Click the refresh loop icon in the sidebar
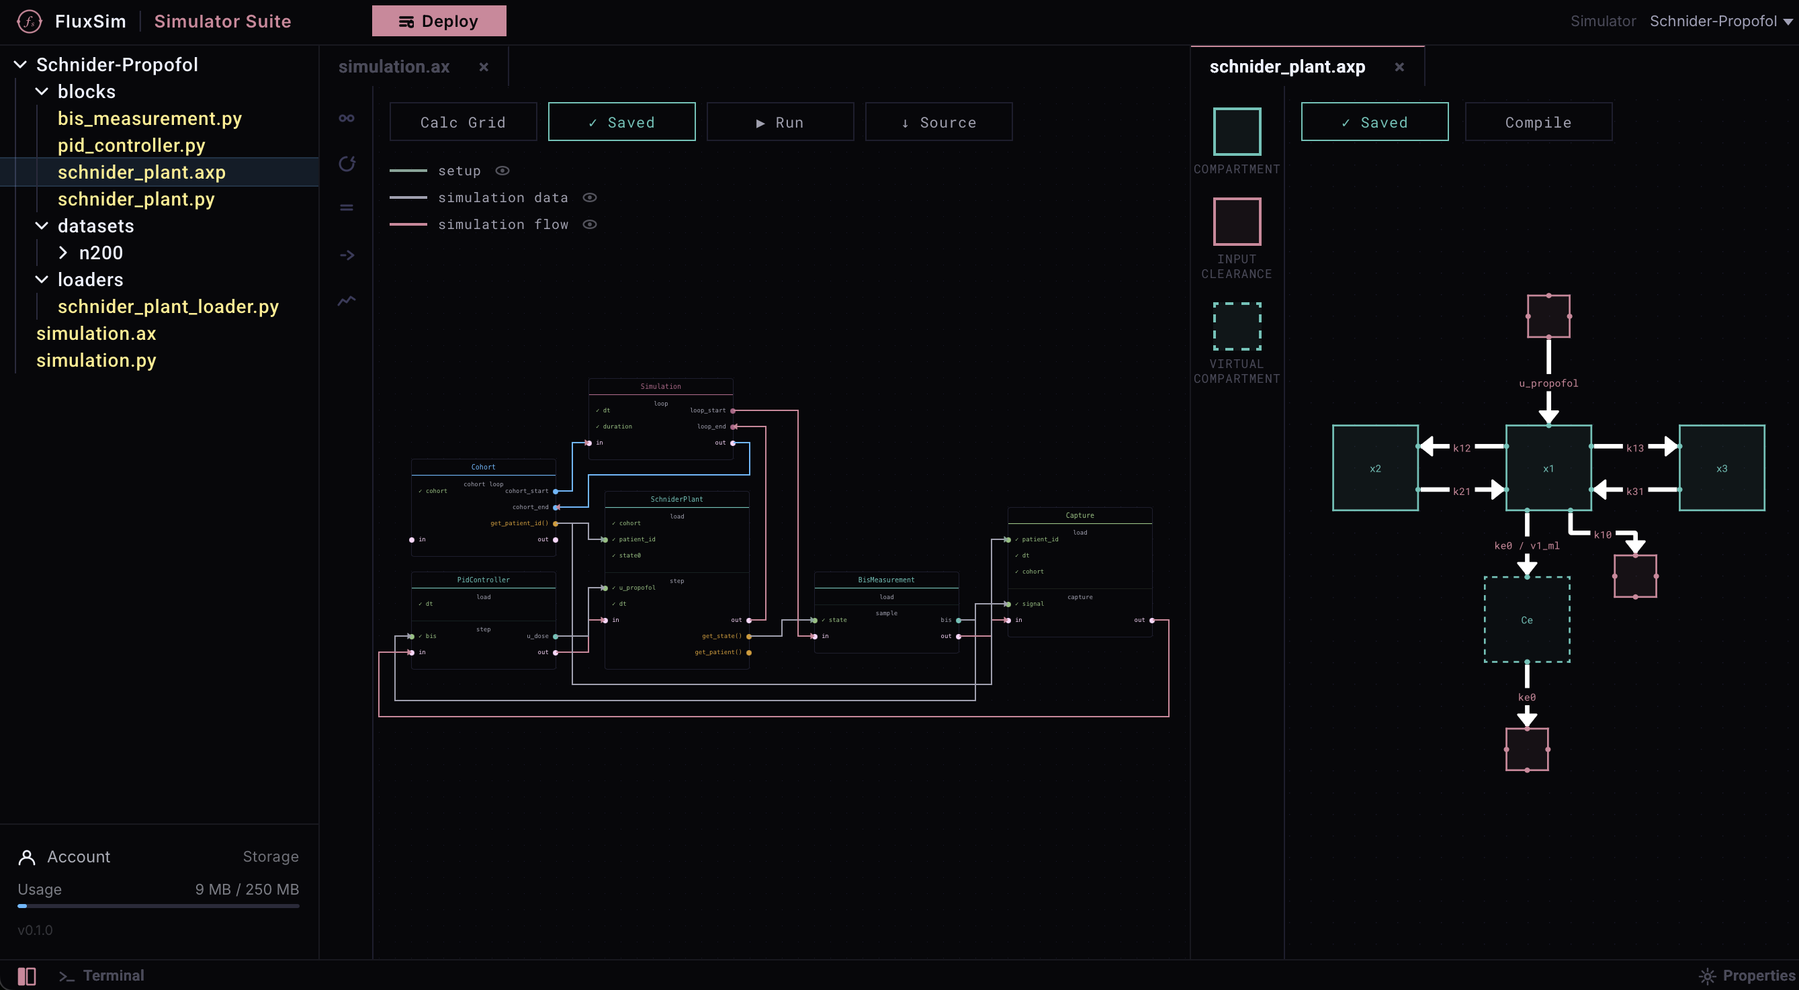 pos(347,163)
